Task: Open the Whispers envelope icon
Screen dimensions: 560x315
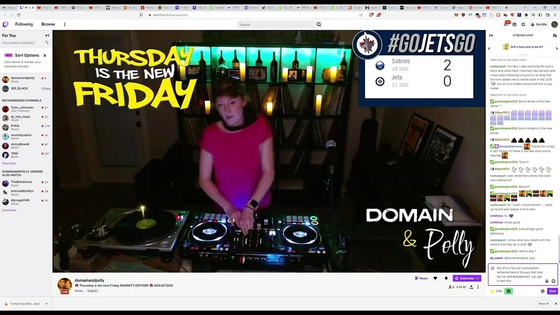Action: pyautogui.click(x=514, y=24)
